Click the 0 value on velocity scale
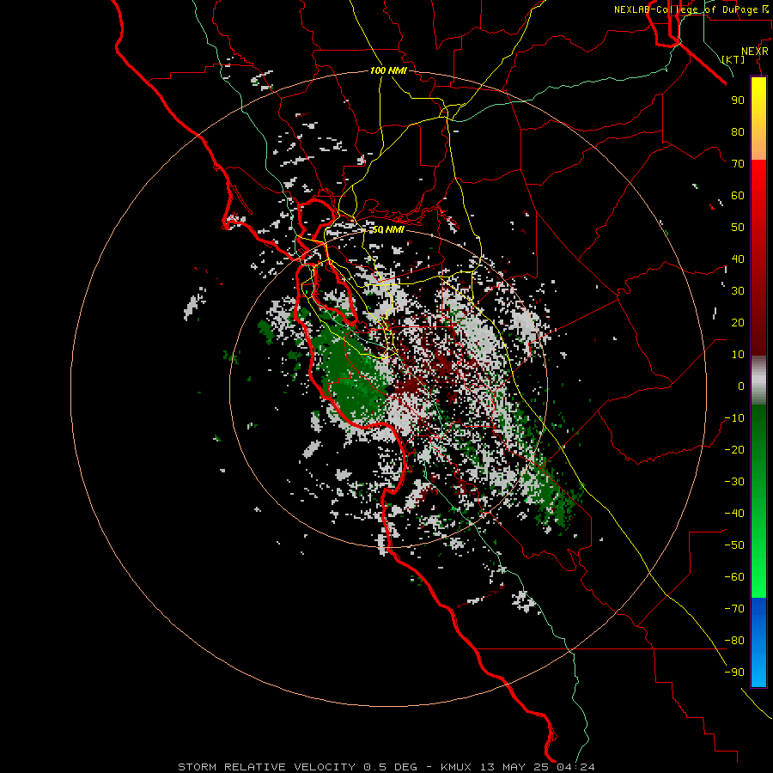The height and width of the screenshot is (773, 773). tap(741, 386)
